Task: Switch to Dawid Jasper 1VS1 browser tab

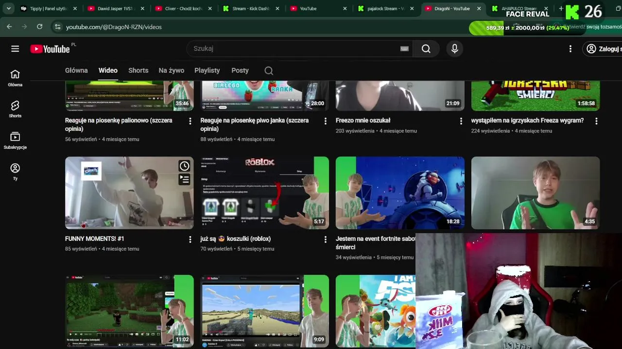Action: point(115,9)
